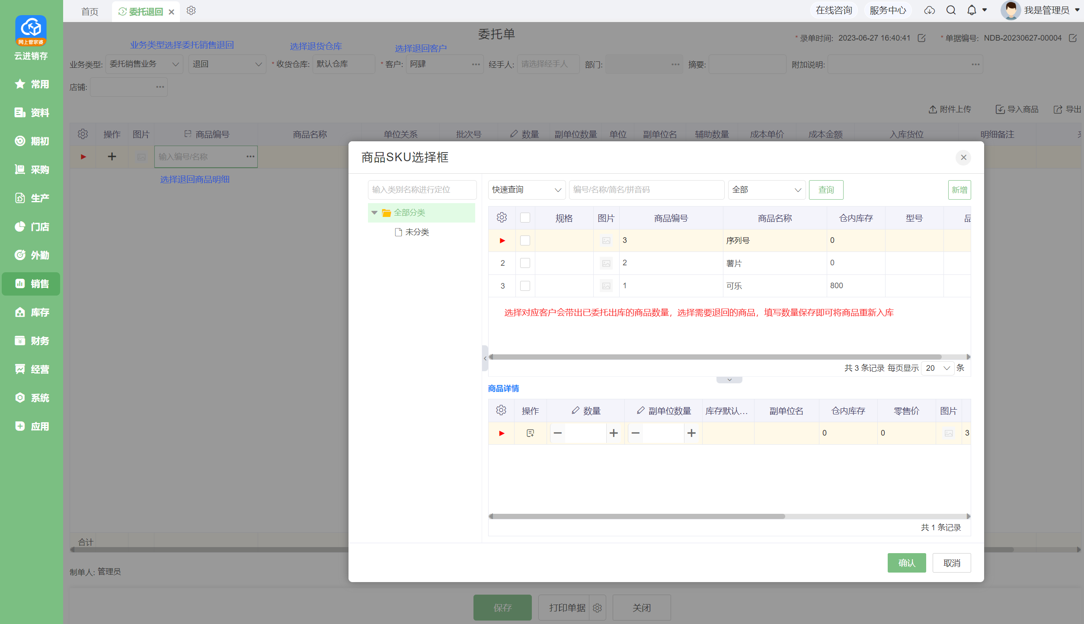Screen dimensions: 1084x624
Task: Open the 经营 operations sidebar section
Action: (x=31, y=369)
